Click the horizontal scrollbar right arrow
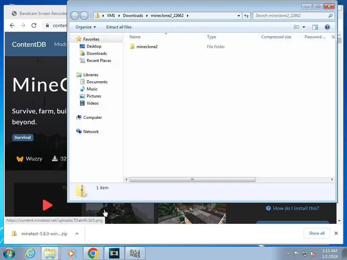Image resolution: width=347 pixels, height=260 pixels. [332, 179]
